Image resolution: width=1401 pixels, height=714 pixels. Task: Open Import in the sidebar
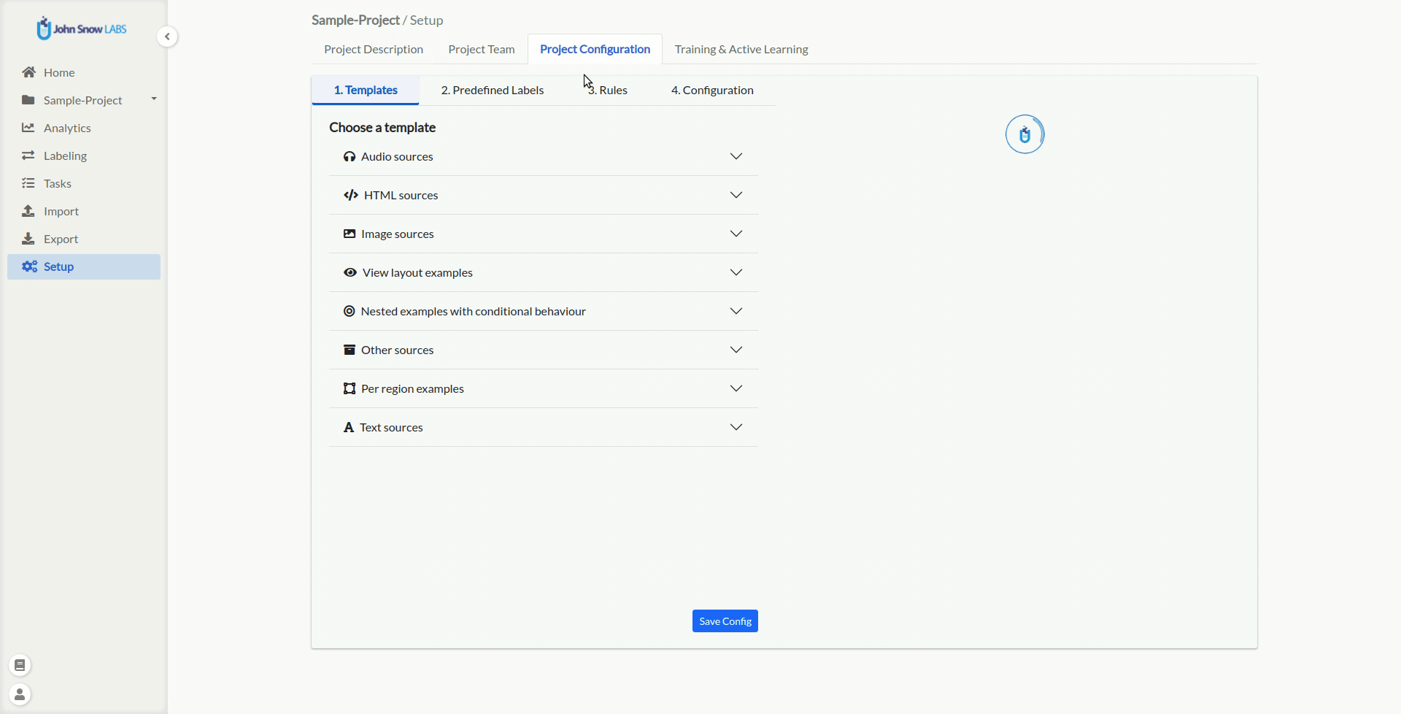[84, 211]
